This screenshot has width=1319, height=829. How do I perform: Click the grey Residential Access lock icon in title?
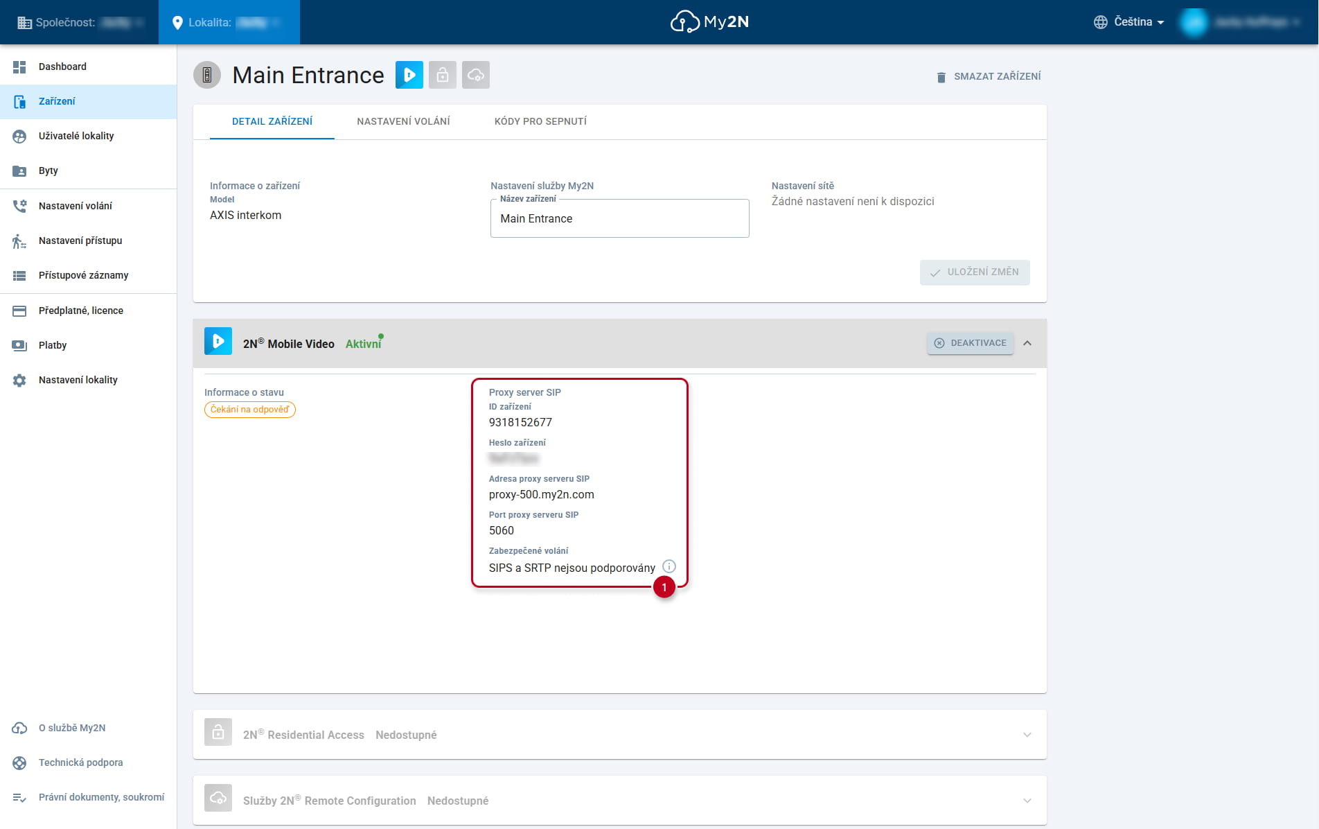443,75
